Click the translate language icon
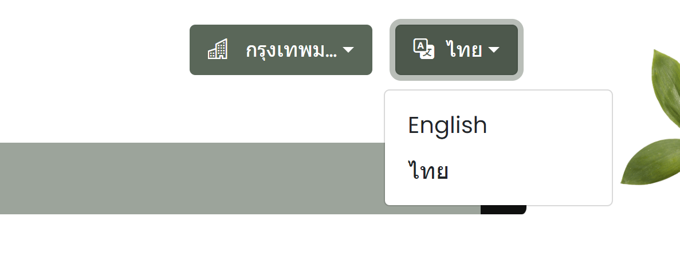The image size is (680, 259). point(424,49)
